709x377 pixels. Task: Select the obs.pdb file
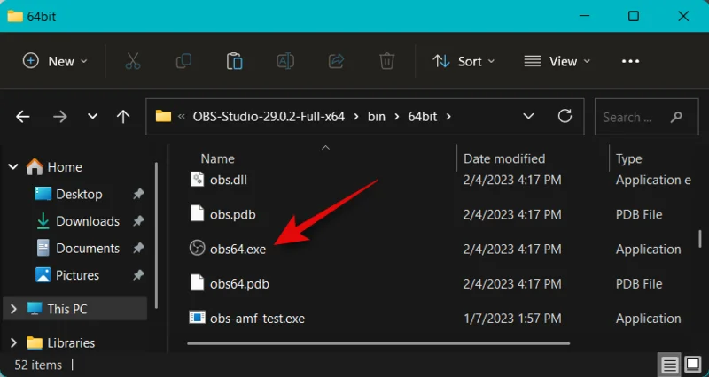[233, 214]
